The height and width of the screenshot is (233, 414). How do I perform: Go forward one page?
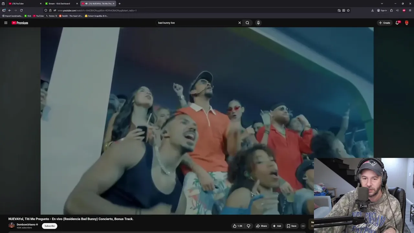click(16, 10)
